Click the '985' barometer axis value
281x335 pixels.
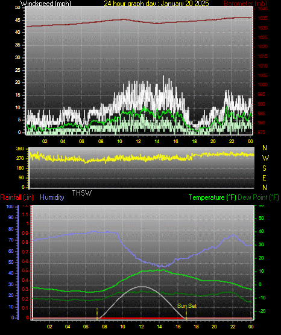pyautogui.click(x=261, y=113)
